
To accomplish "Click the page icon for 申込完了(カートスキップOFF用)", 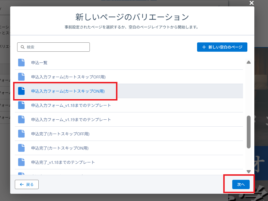I will point(22,134).
